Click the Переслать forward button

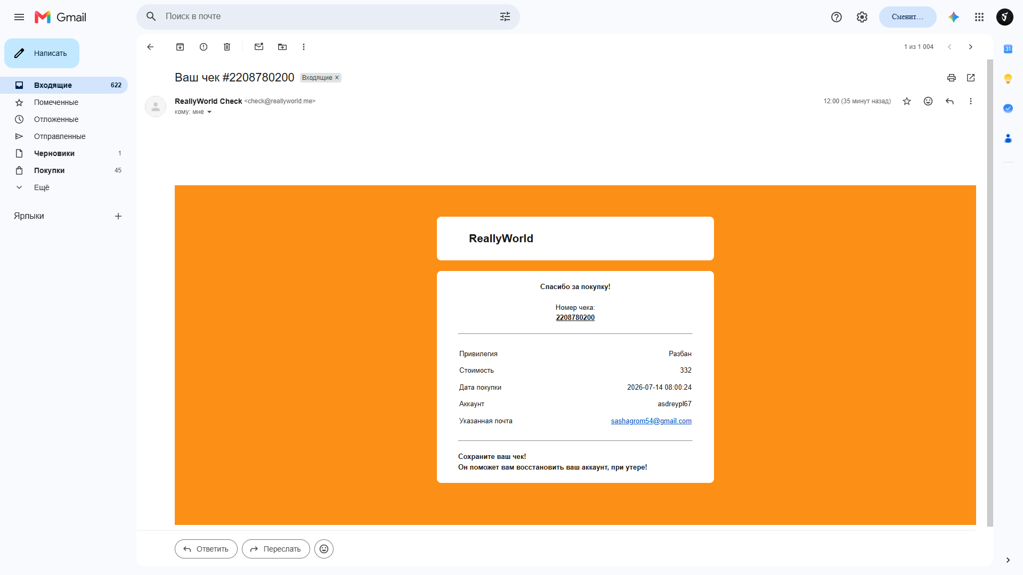point(276,549)
